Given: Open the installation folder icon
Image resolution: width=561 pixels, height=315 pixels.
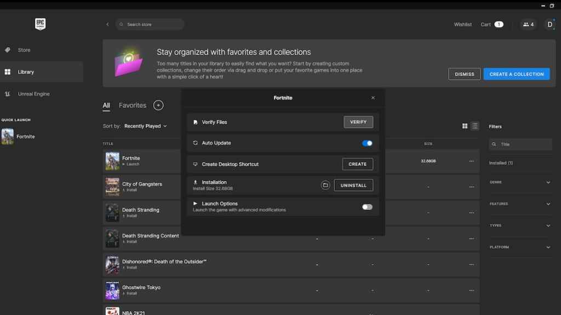Looking at the screenshot, I should click(x=325, y=185).
